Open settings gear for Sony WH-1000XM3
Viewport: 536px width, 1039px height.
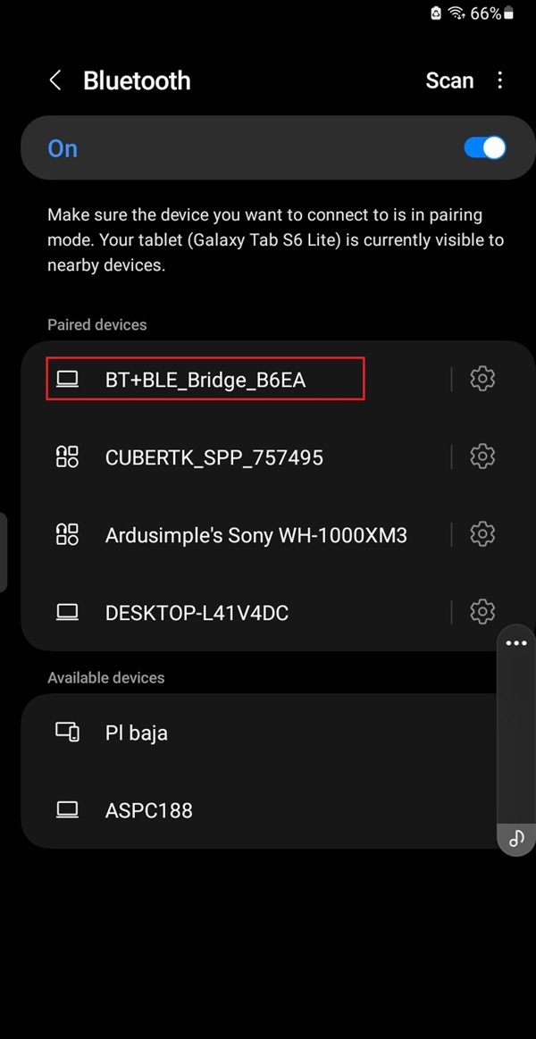pos(482,534)
